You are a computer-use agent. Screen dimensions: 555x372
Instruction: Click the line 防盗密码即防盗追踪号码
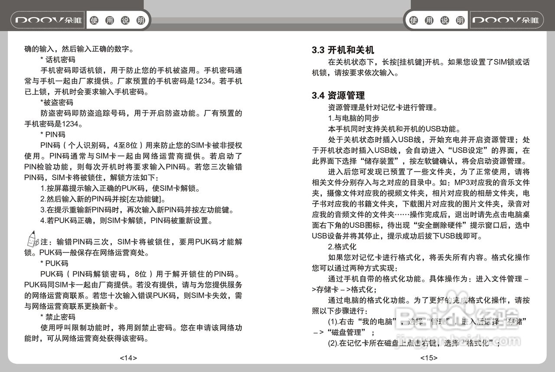click(141, 113)
